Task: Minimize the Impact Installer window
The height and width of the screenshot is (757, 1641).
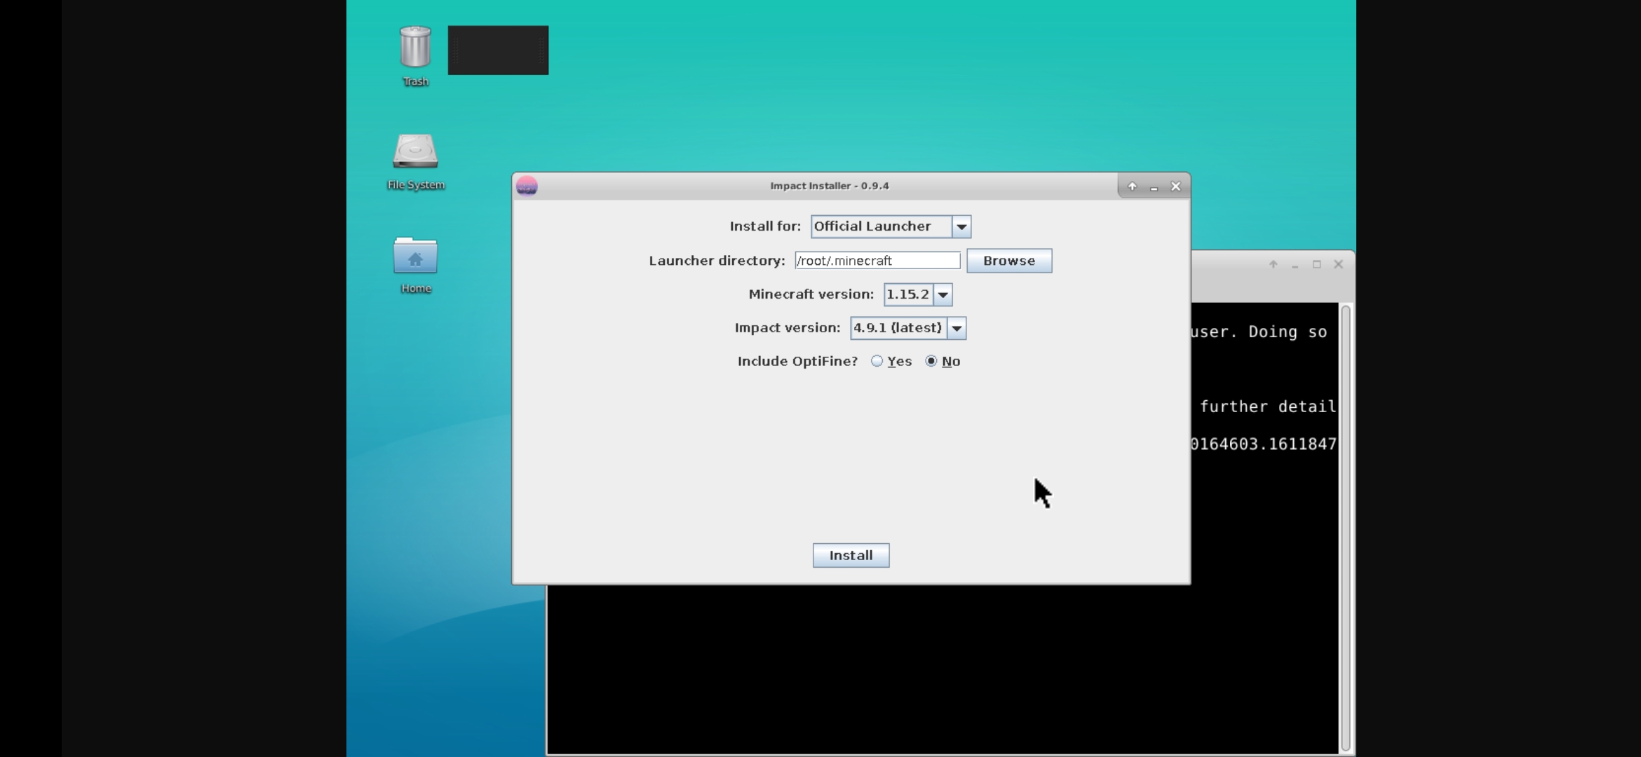Action: tap(1154, 186)
